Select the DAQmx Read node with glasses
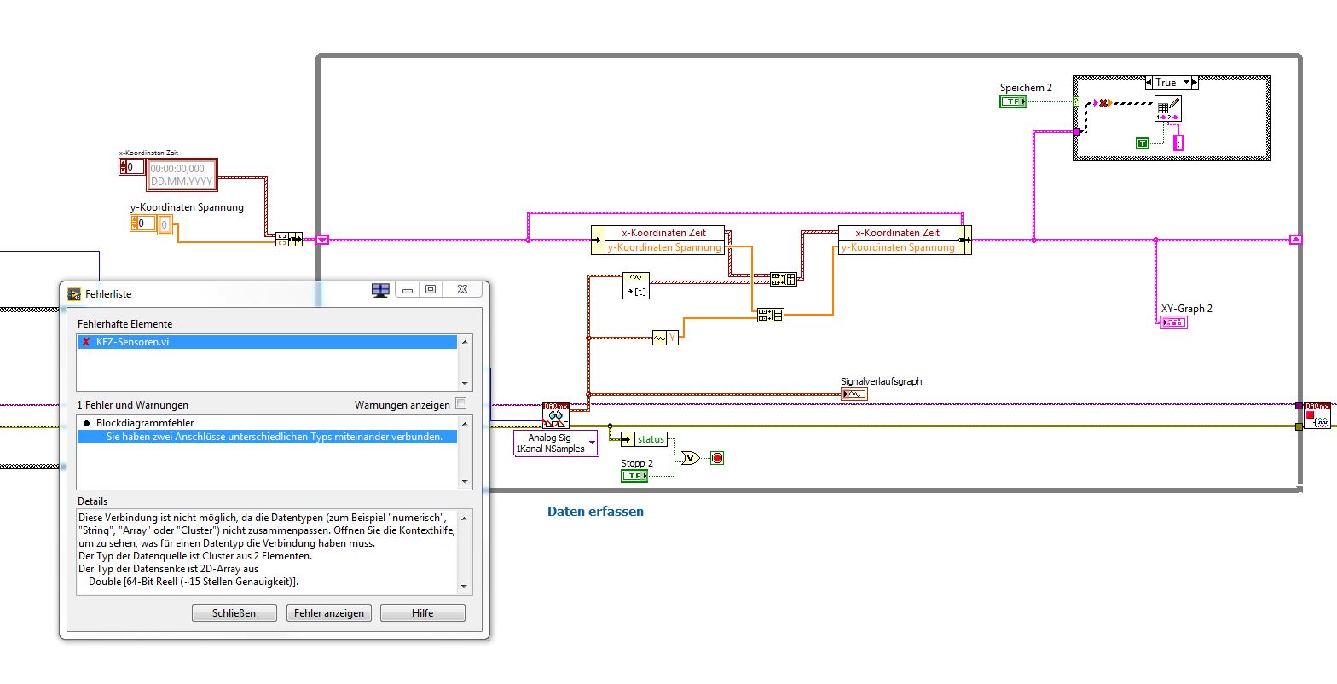 coord(555,415)
